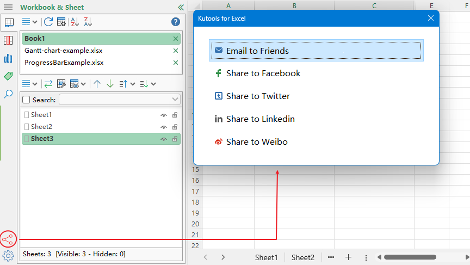
Task: Toggle visibility eye for Sheet1
Action: point(163,115)
